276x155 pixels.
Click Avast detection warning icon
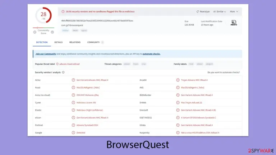(73, 88)
